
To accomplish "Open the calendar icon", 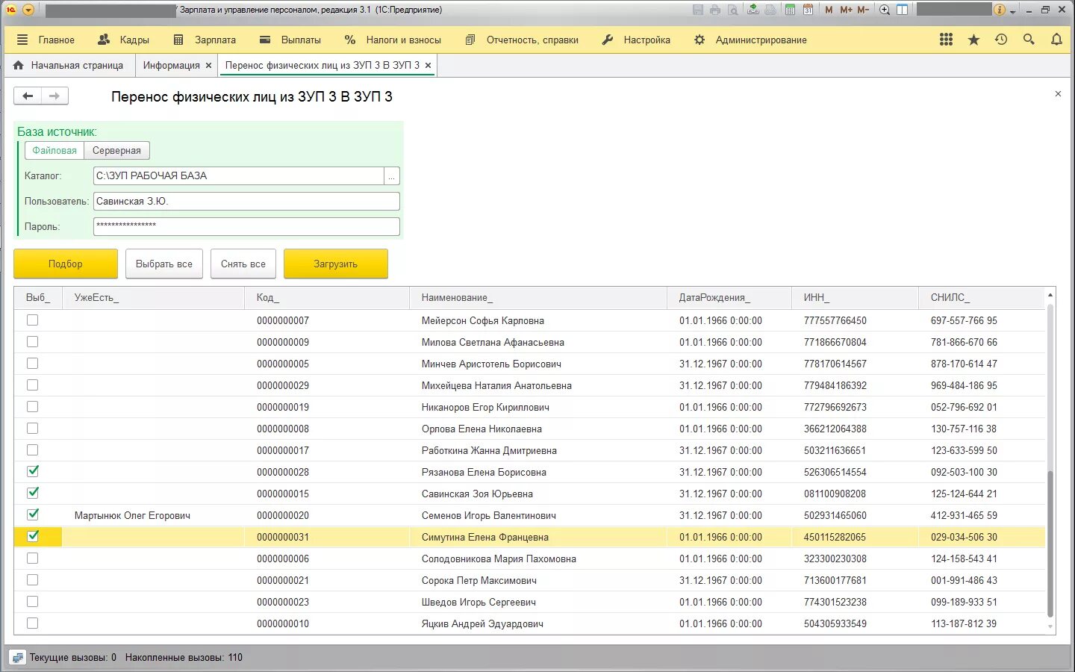I will pos(808,10).
